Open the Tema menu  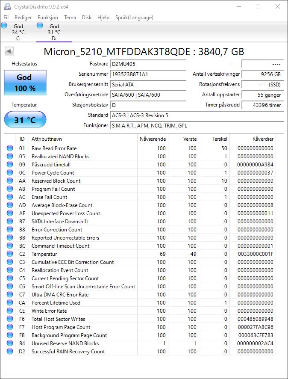70,18
